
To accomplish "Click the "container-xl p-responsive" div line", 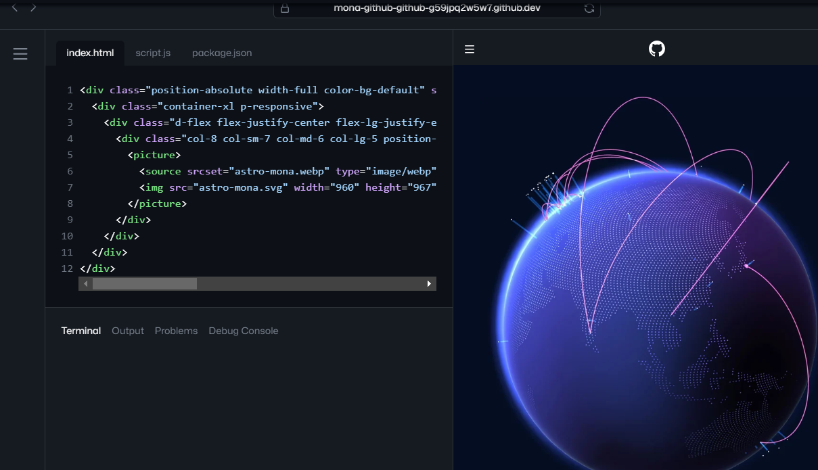I will 208,106.
